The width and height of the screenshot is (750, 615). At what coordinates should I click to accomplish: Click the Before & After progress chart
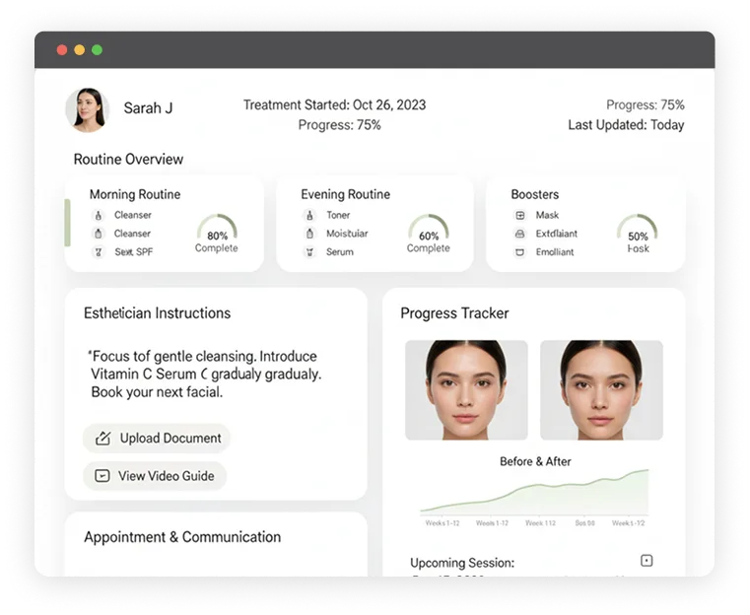click(534, 493)
